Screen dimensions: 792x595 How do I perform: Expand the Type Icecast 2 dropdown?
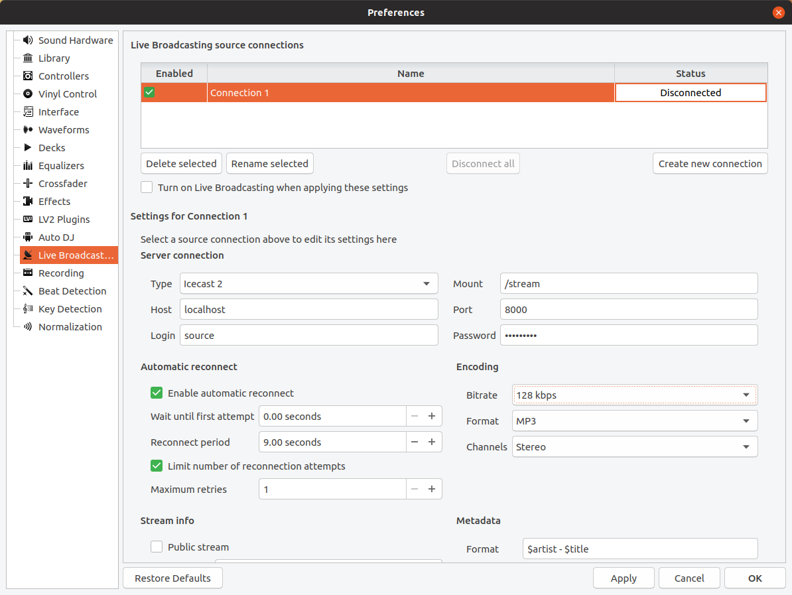[308, 283]
